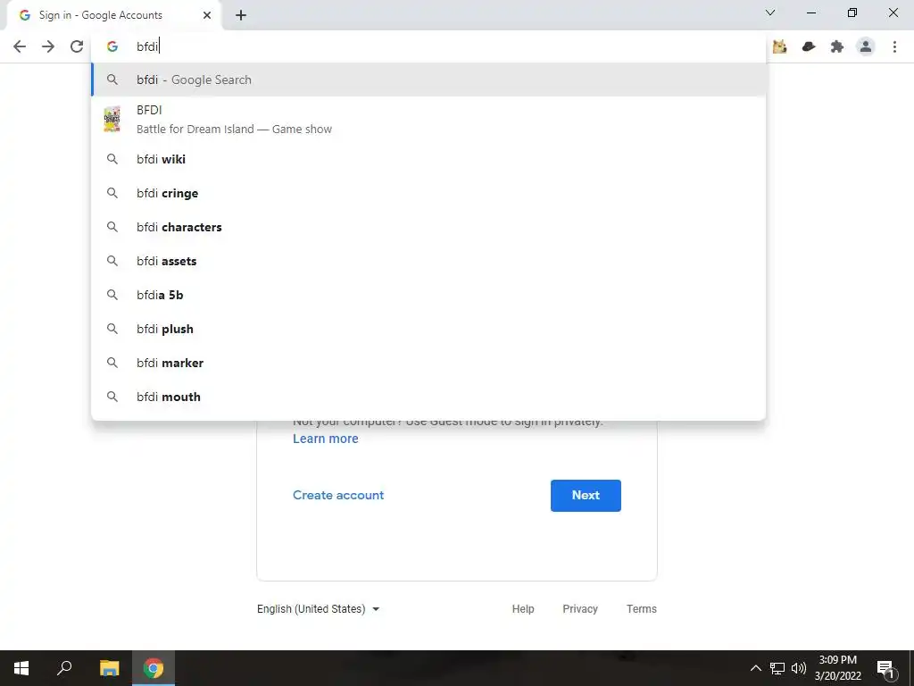This screenshot has height=686, width=914.
Task: Choose the 'bfdi wiki' suggestion
Action: point(428,159)
